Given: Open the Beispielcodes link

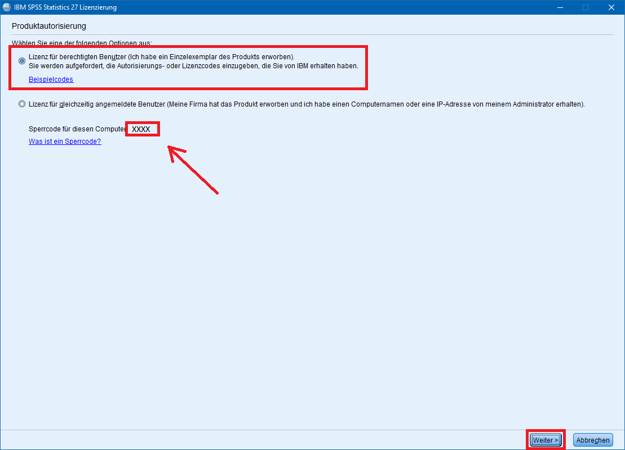Looking at the screenshot, I should [x=51, y=80].
